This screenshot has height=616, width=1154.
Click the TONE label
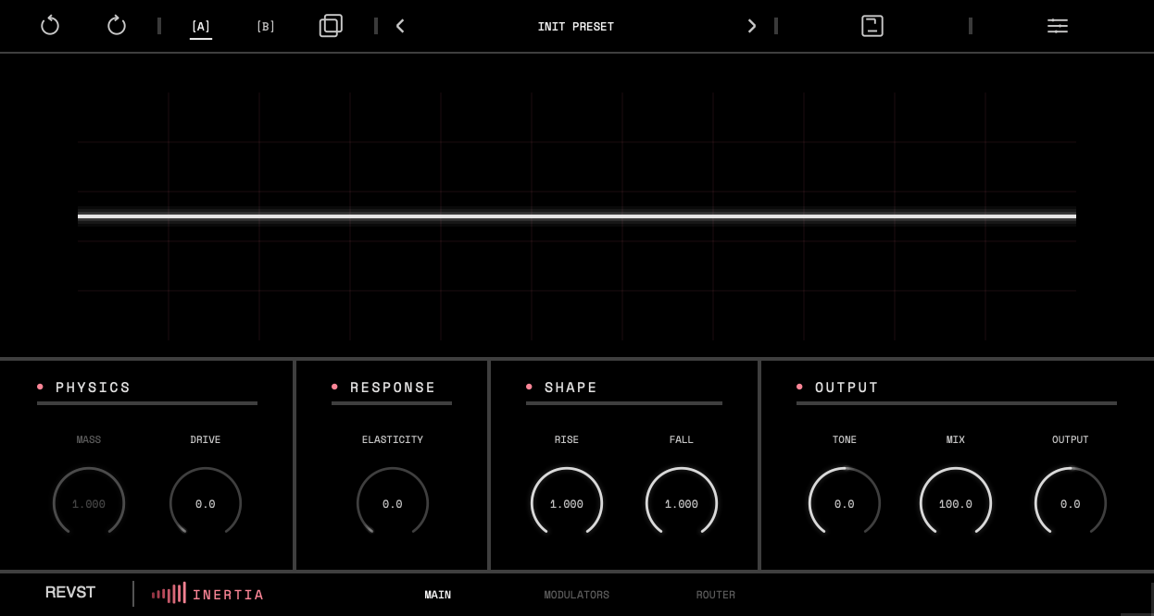[x=845, y=440]
